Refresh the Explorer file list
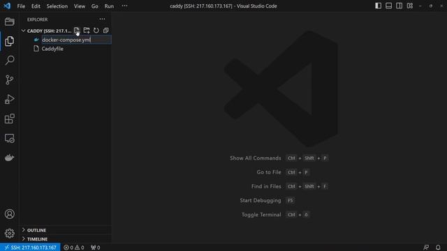 pyautogui.click(x=96, y=31)
